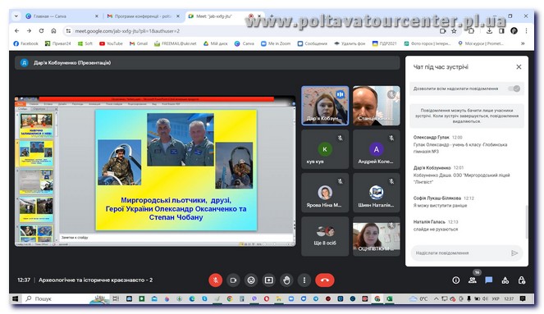Show more bookmarks with the double chevron
Viewport: 544px width, 314px height.
pyautogui.click(x=523, y=43)
